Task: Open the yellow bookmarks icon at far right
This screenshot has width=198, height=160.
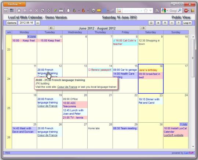Action: (192, 11)
